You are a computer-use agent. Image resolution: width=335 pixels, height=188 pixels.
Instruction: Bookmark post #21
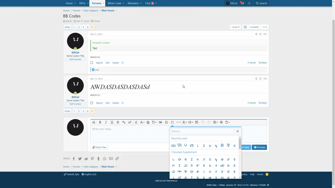coord(260,34)
